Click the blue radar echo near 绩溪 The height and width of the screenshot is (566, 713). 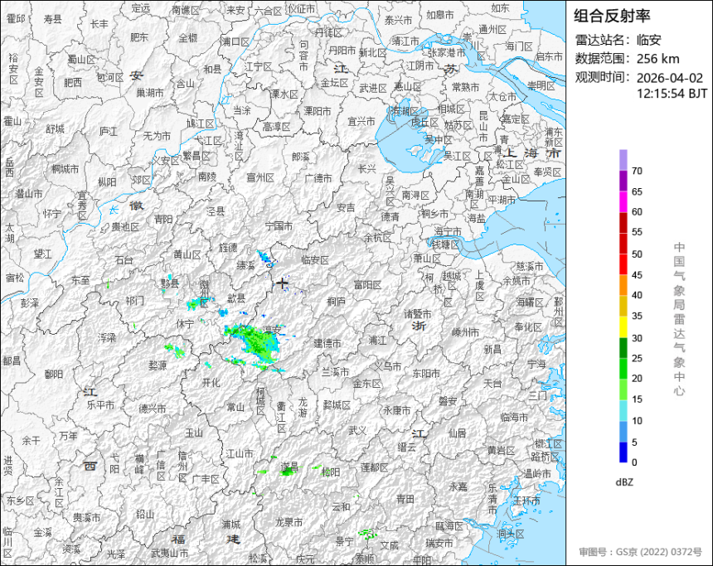[x=265, y=258]
